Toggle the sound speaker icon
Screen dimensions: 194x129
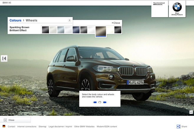pyautogui.click(x=191, y=112)
